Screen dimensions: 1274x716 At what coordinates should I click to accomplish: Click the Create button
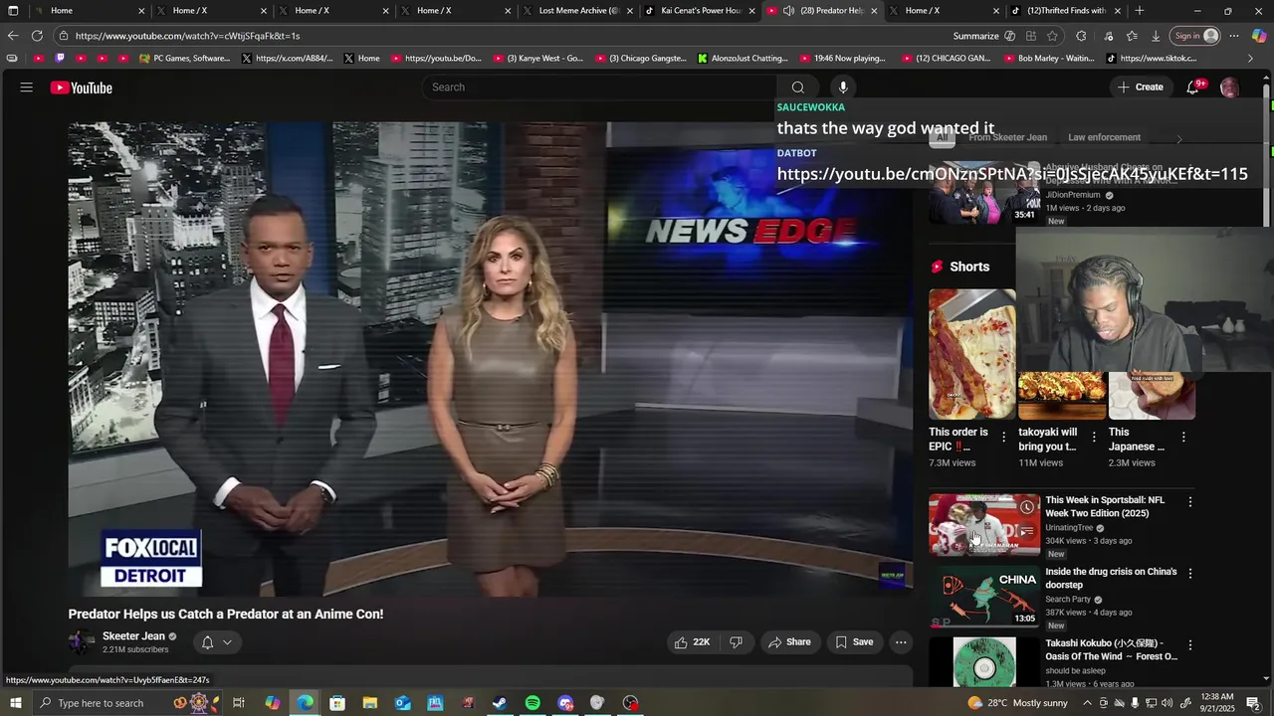point(1140,88)
